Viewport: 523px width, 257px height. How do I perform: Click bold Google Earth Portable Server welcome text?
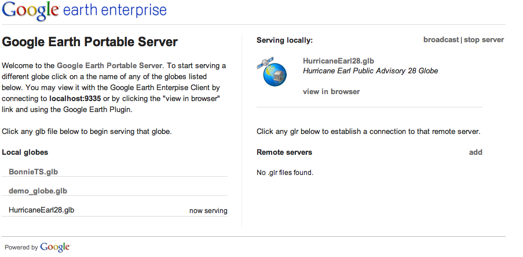[109, 65]
